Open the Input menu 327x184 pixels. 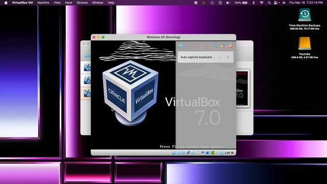[68, 3]
